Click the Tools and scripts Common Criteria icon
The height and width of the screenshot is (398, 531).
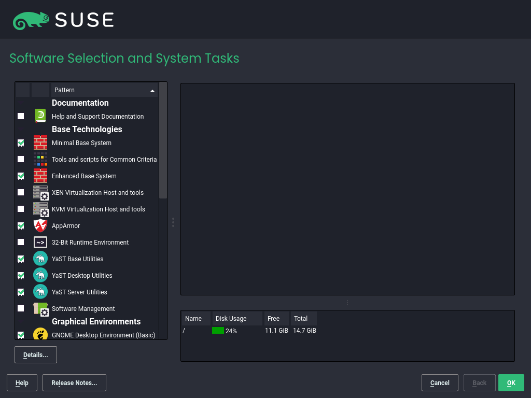[40, 159]
